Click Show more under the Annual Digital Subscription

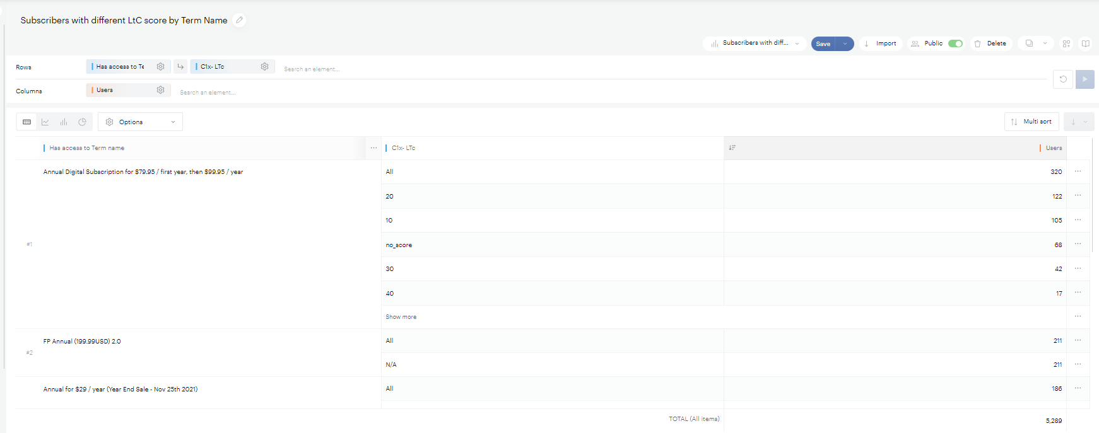[x=401, y=317]
